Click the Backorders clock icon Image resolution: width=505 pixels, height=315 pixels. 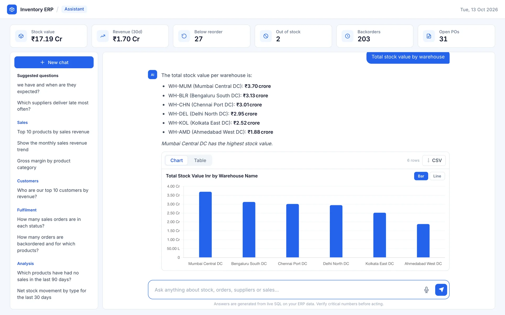347,36
